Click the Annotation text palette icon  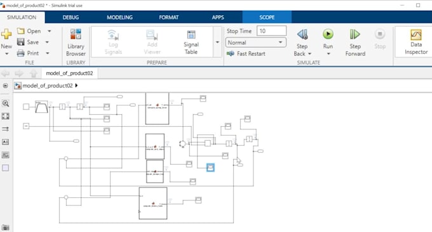point(6,142)
